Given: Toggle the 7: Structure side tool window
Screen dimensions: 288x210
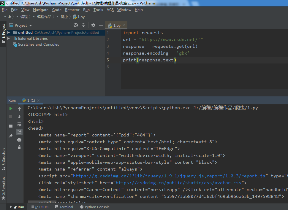Looking at the screenshot, I should 3,159.
